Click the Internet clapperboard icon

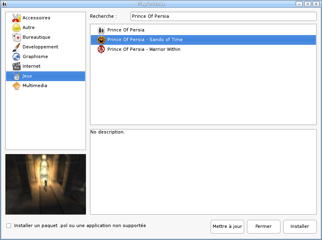pyautogui.click(x=16, y=66)
